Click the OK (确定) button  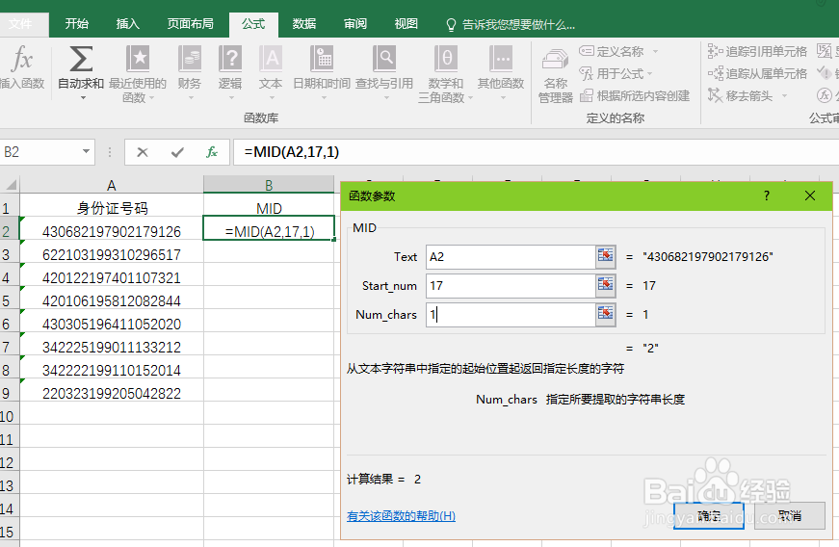point(708,515)
